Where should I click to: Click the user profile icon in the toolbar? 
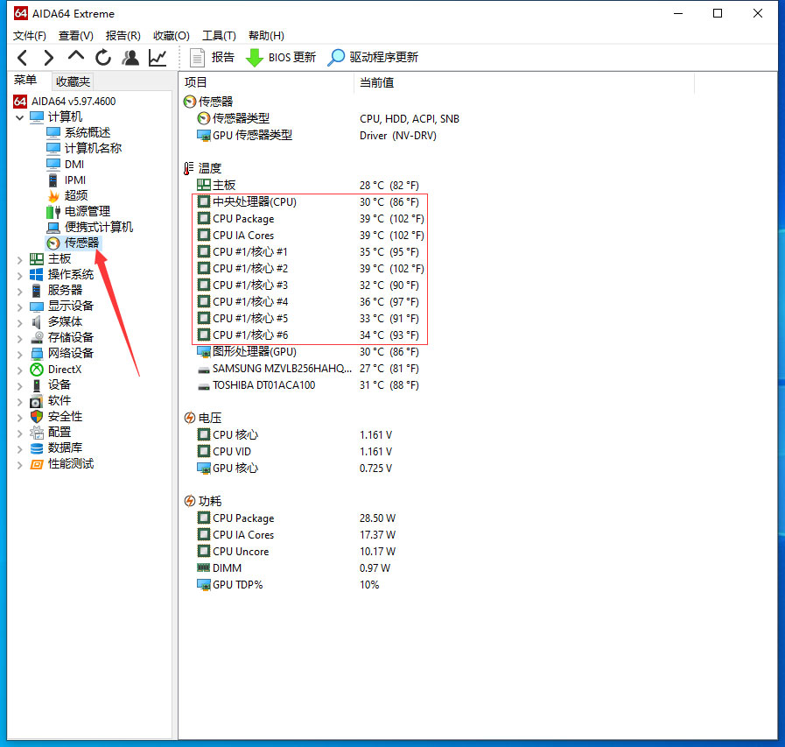130,57
